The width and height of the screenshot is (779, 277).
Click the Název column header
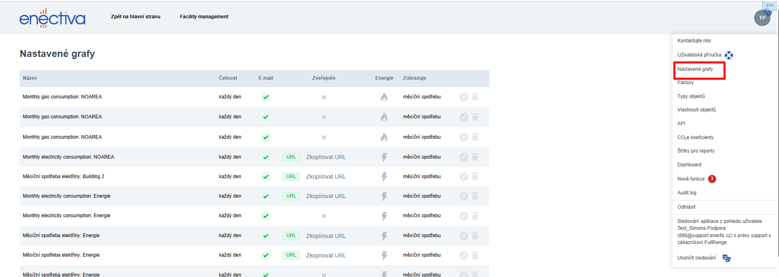(x=30, y=78)
